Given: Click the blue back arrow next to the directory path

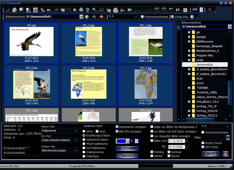Looking at the screenshot, I should [x=87, y=17].
